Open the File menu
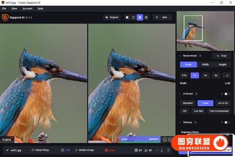This screenshot has height=157, width=235. click(x=4, y=8)
